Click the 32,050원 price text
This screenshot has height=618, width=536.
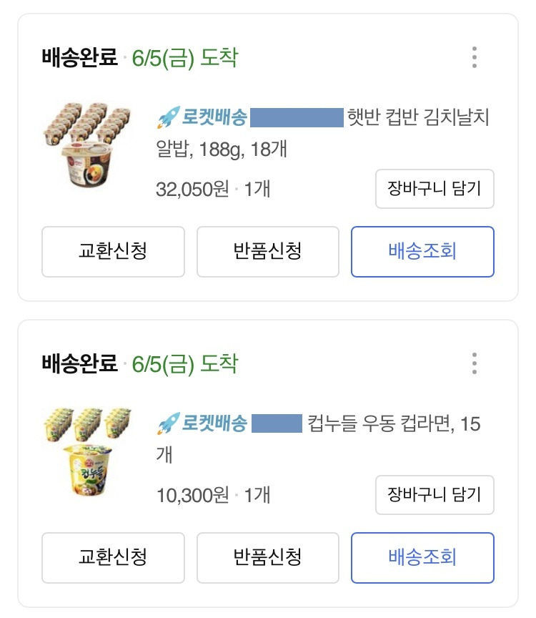pyautogui.click(x=192, y=190)
